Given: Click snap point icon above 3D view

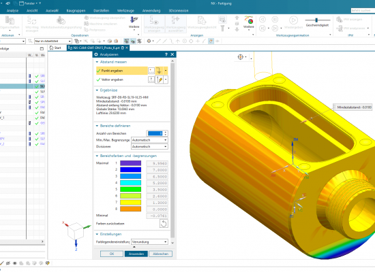Looking at the screenshot, I should pos(241,57).
